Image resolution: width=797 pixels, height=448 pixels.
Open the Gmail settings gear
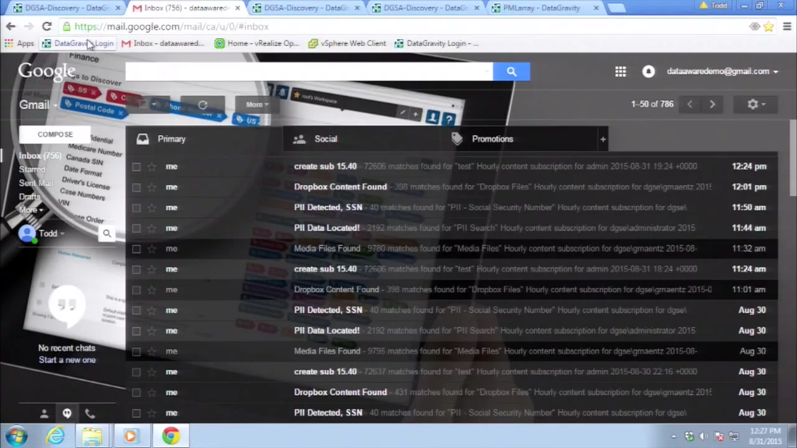click(755, 105)
